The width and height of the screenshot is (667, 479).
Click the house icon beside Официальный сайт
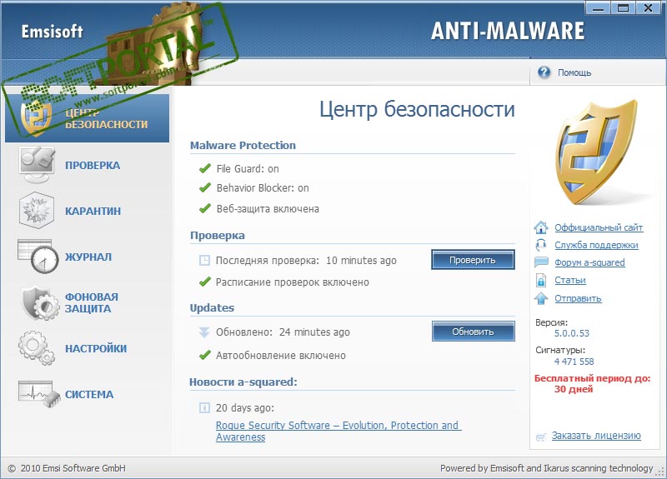point(541,227)
